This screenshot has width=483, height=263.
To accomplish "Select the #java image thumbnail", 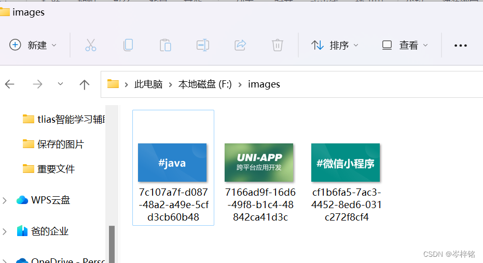I will 172,163.
